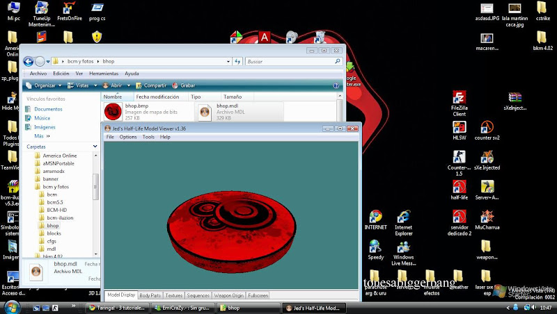
Task: Select BCM-HD folder in tree
Action: [x=57, y=210]
